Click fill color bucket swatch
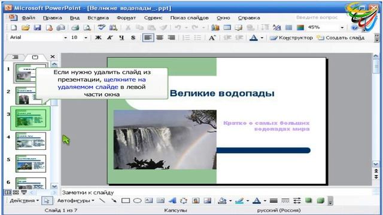Image resolution: width=383 pixels, height=215 pixels. click(x=222, y=201)
